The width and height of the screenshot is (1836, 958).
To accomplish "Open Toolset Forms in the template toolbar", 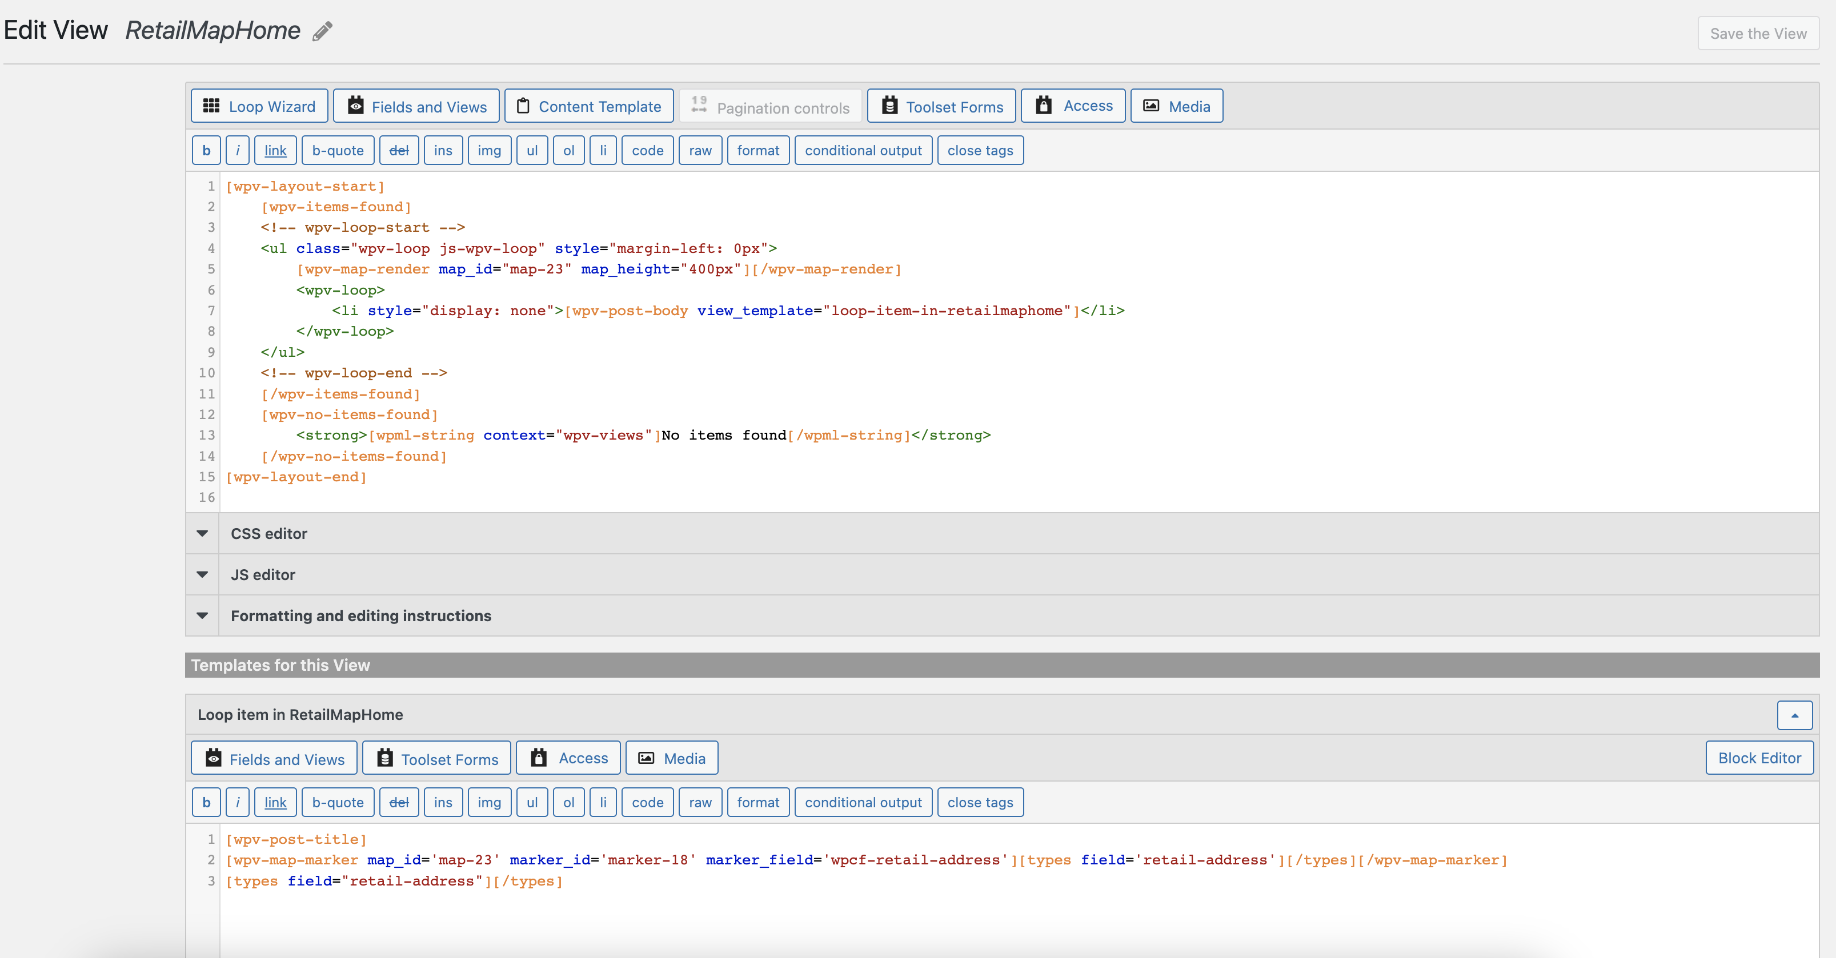I will (437, 759).
